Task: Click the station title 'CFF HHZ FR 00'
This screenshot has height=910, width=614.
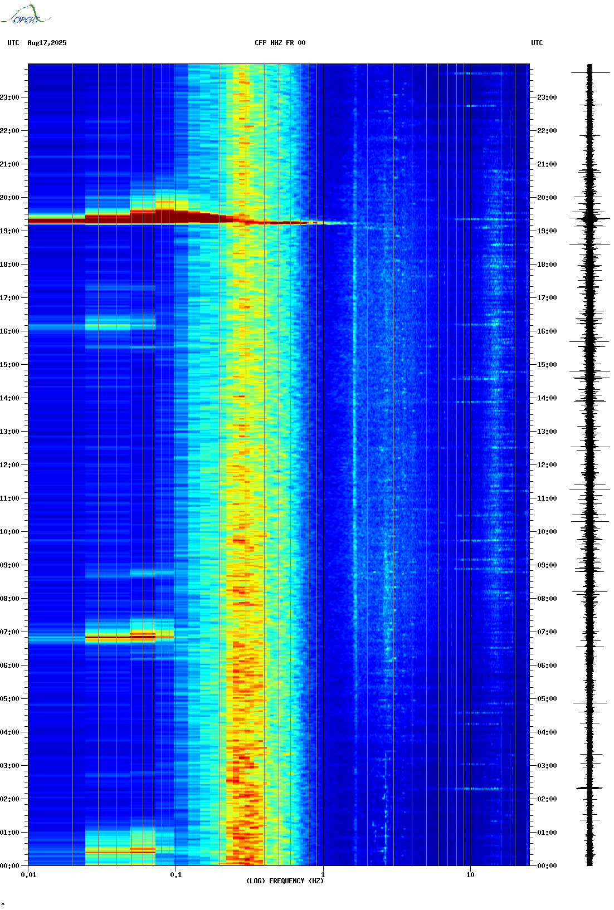Action: [x=280, y=43]
